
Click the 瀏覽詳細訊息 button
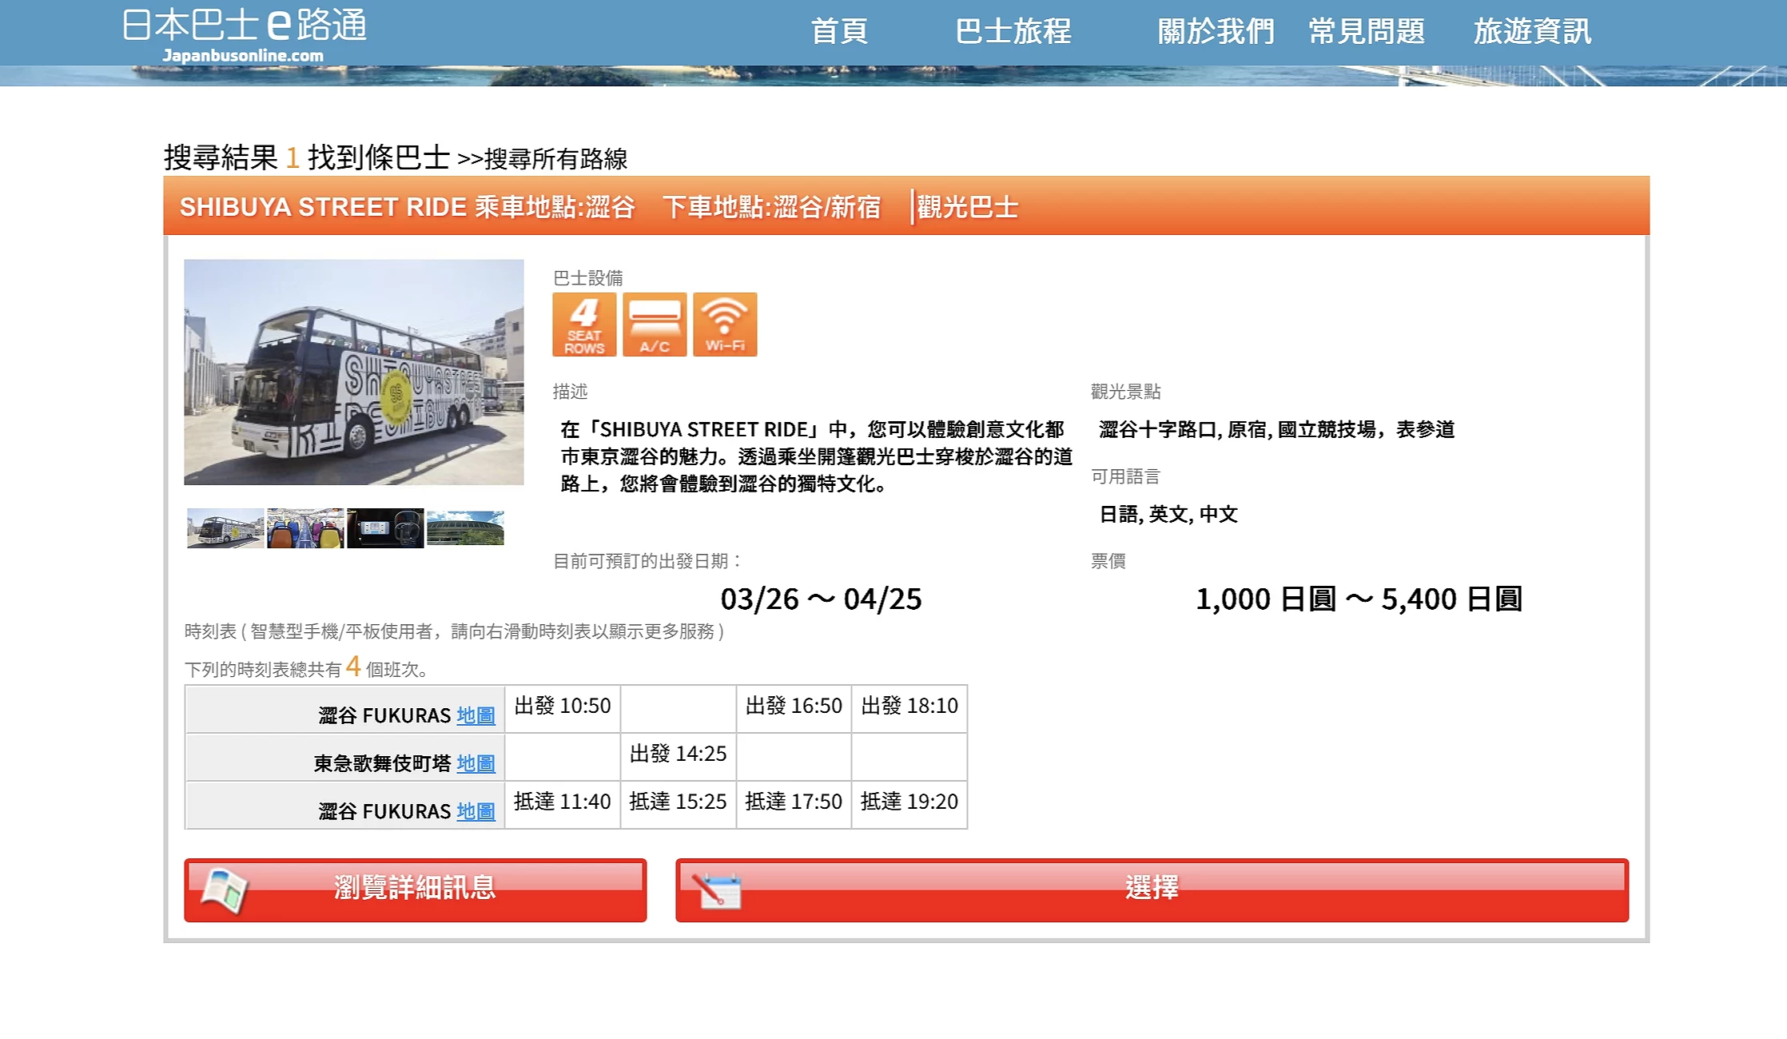(x=416, y=890)
